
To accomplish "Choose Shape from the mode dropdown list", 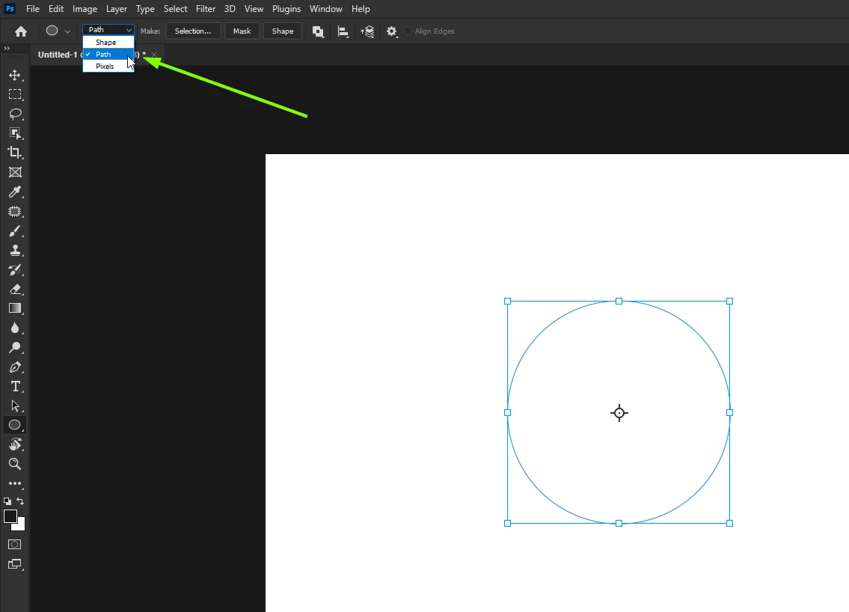I will coord(108,42).
